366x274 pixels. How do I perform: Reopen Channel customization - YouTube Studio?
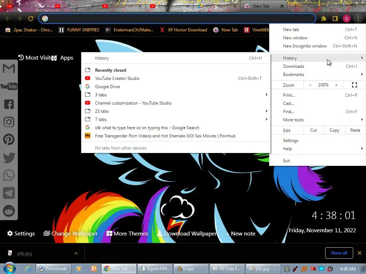tap(176, 103)
